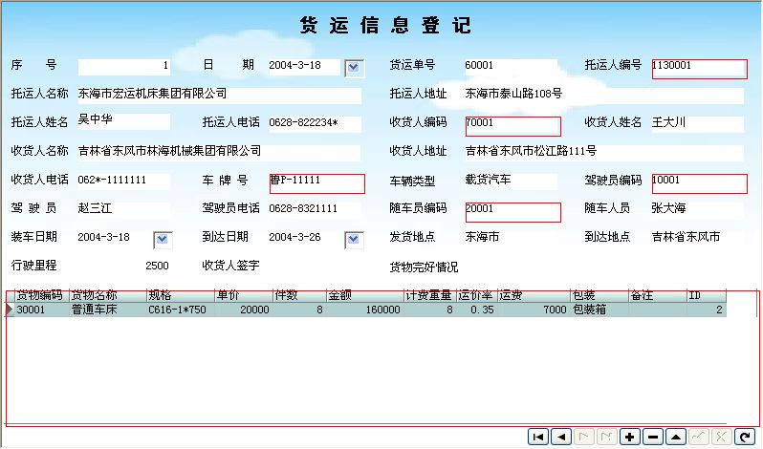Screen dimensions: 763x449
Task: Click the insert record plus button
Action: tap(630, 437)
